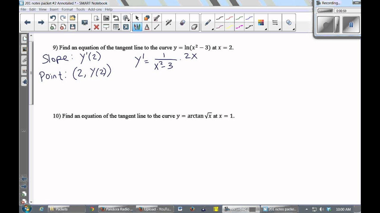
Task: Open the File menu
Action: coord(23,9)
